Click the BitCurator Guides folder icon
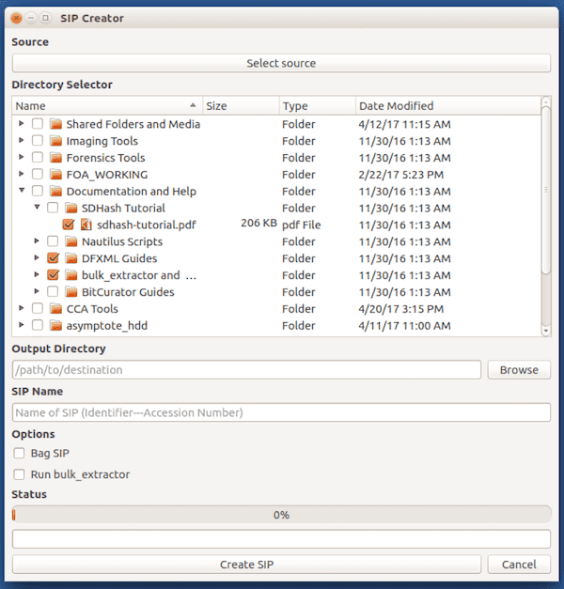The image size is (564, 589). click(71, 292)
